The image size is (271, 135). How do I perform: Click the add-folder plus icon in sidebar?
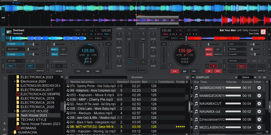pos(5,78)
